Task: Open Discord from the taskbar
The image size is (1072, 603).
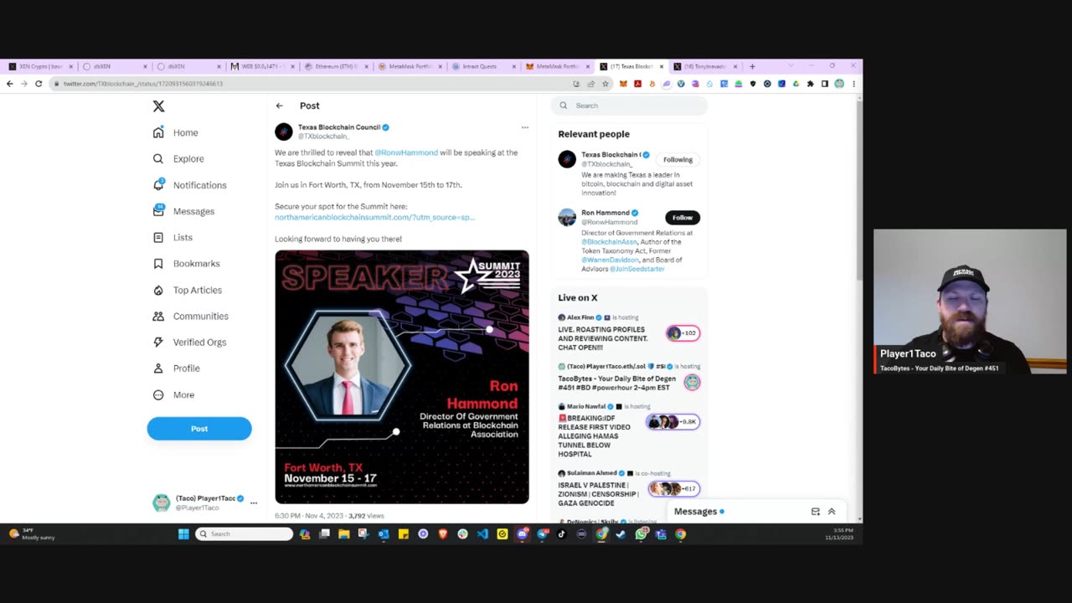Action: click(523, 533)
